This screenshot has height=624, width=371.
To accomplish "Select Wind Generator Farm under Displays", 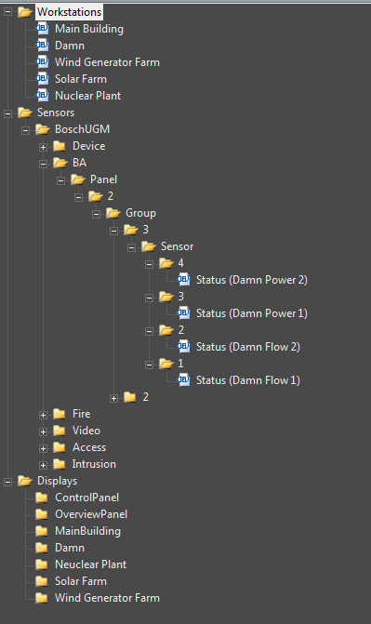I will tap(107, 598).
